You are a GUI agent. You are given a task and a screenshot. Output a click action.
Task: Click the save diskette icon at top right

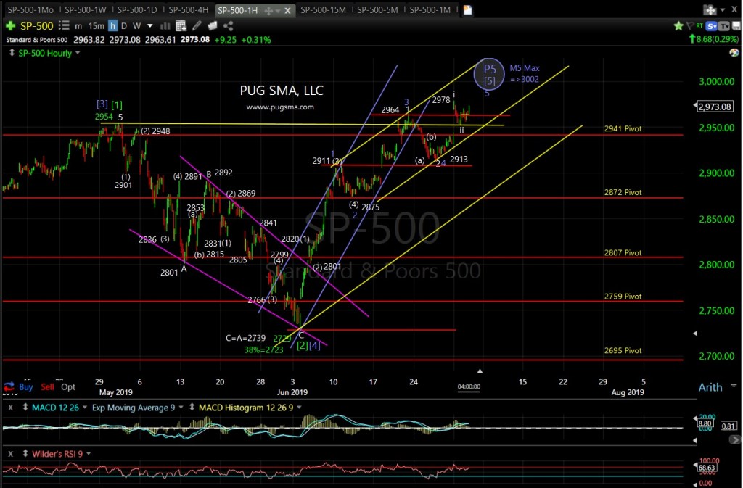[736, 26]
